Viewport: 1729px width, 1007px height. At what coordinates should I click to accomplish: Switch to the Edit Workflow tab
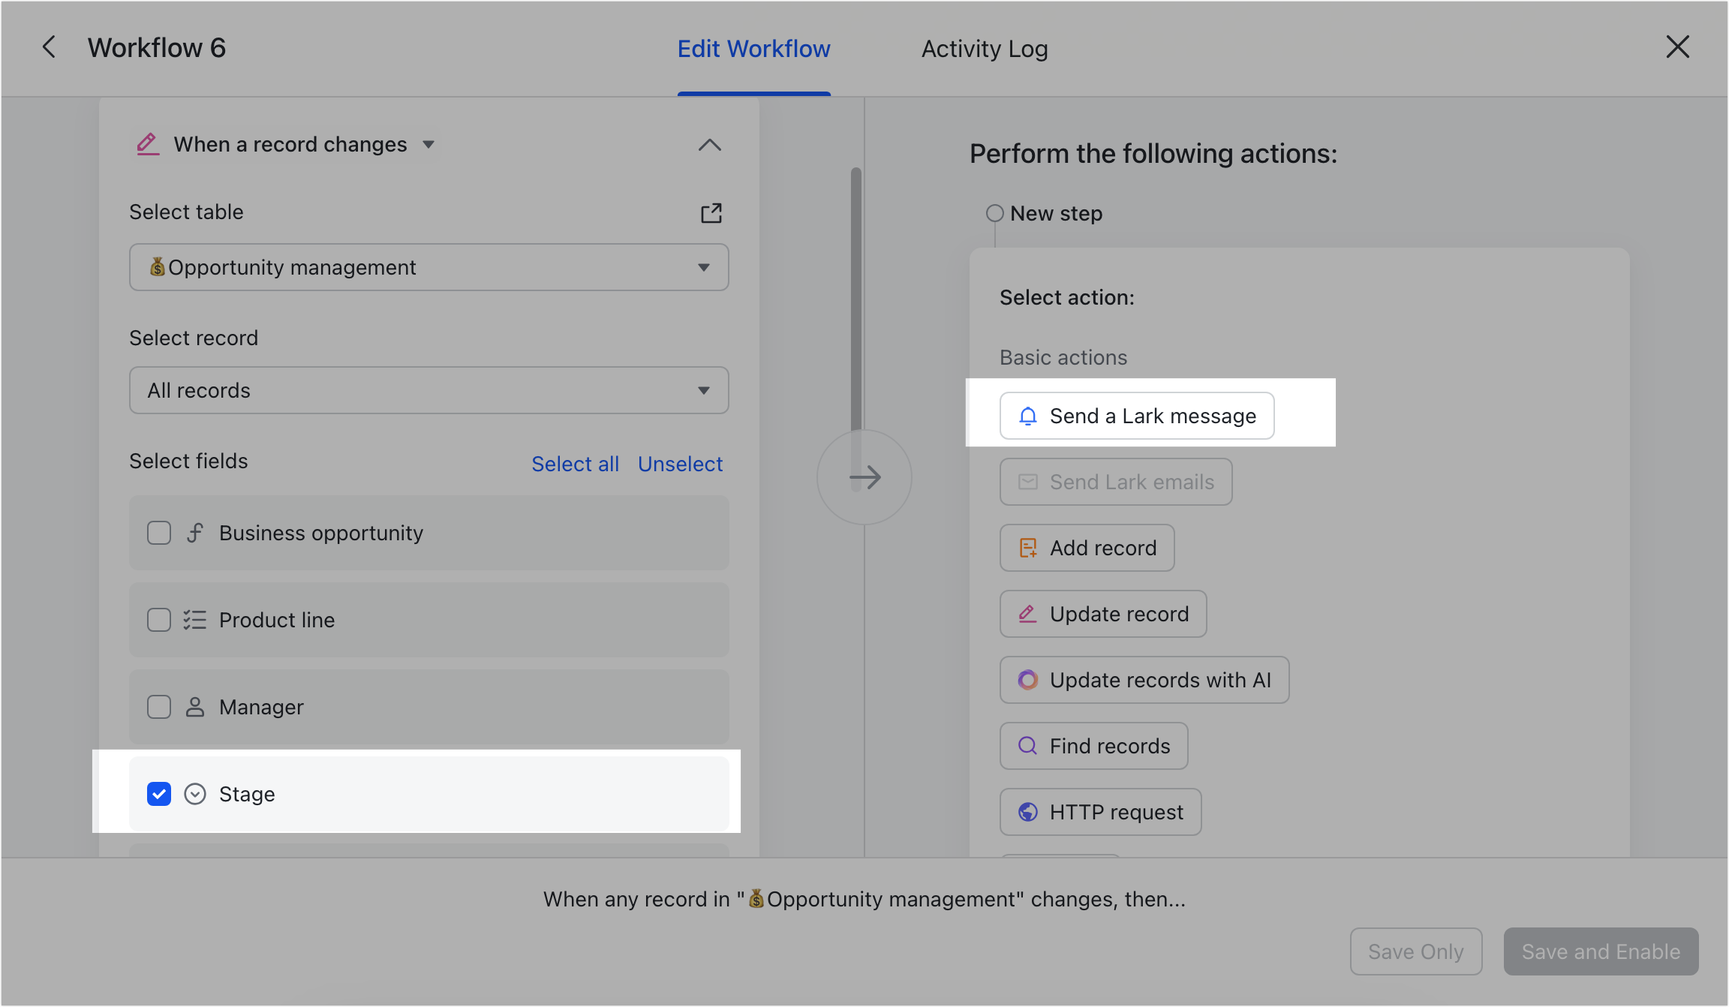point(754,49)
